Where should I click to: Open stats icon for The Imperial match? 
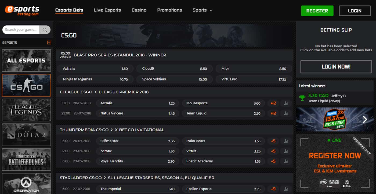286,189
